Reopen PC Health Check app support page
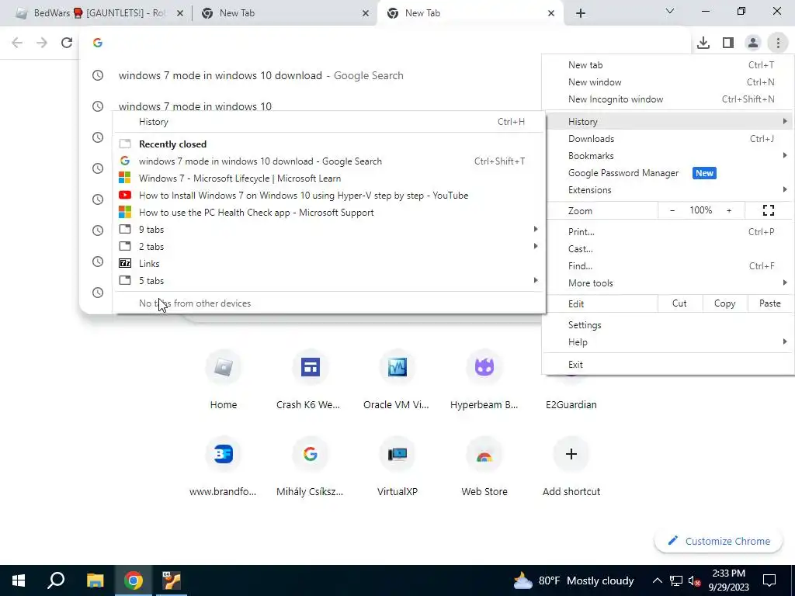The width and height of the screenshot is (795, 596). click(x=328, y=213)
